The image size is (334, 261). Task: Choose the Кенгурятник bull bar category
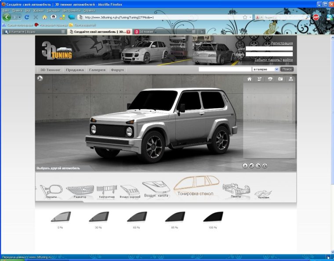point(106,191)
